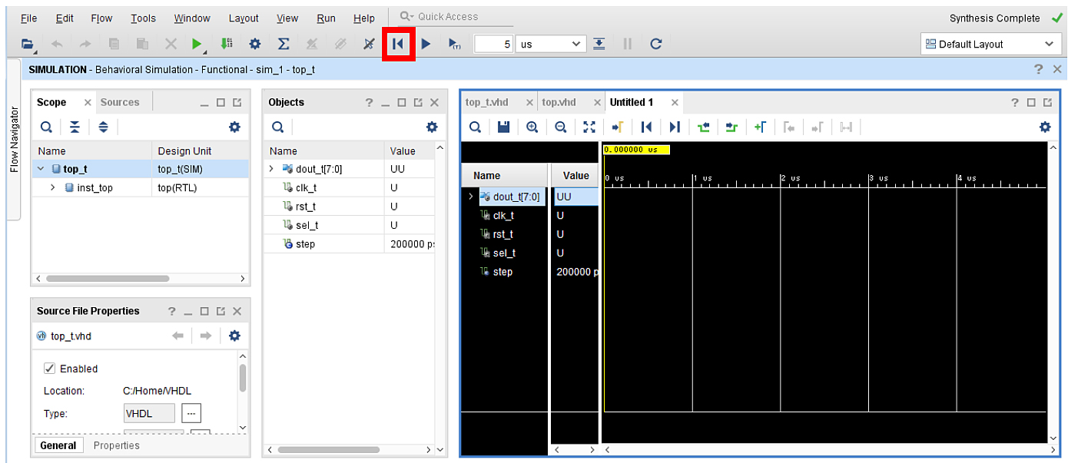Open waveform viewer settings gear
The width and height of the screenshot is (1068, 463).
(1045, 127)
